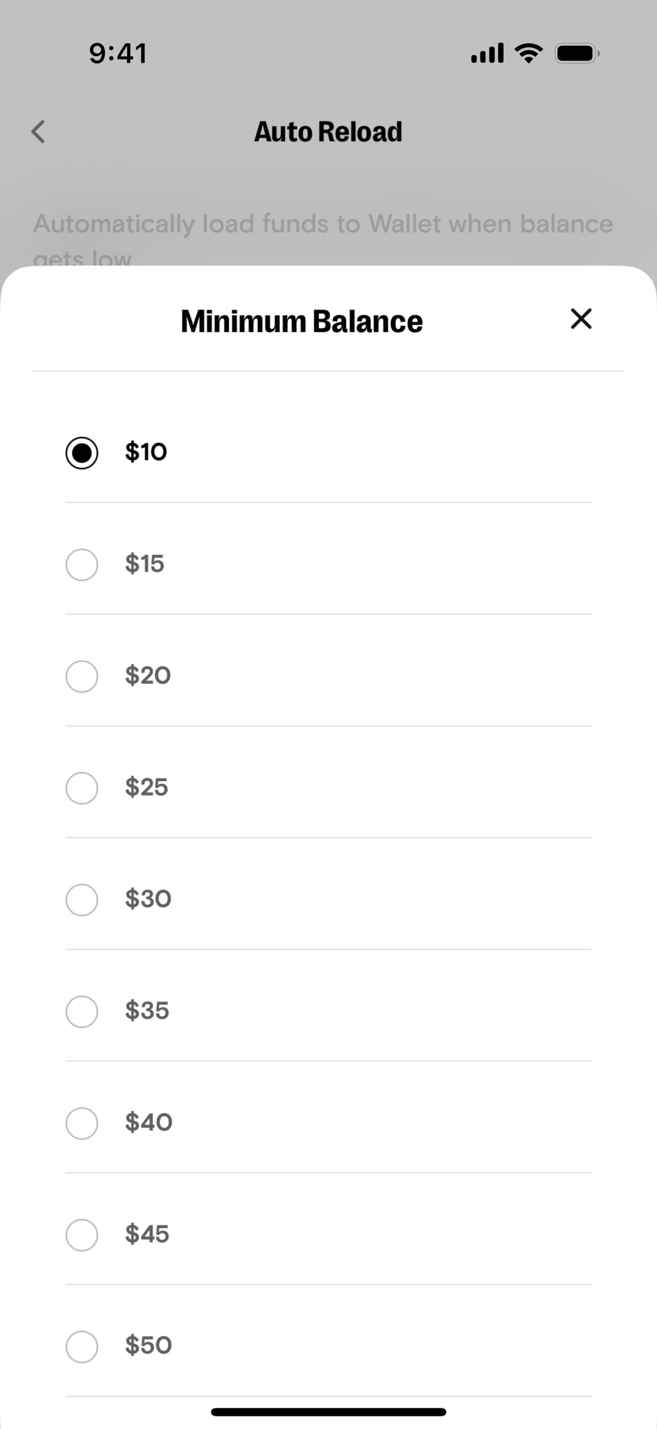Viewport: 657px width, 1429px height.
Task: Pick the $45 radio button
Action: [82, 1235]
